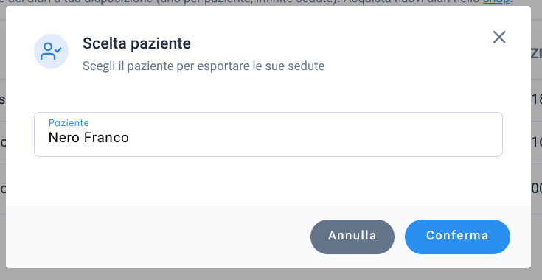Click the obscured table cell showing 00
Screen dimensions: 542x280
[x=537, y=189]
